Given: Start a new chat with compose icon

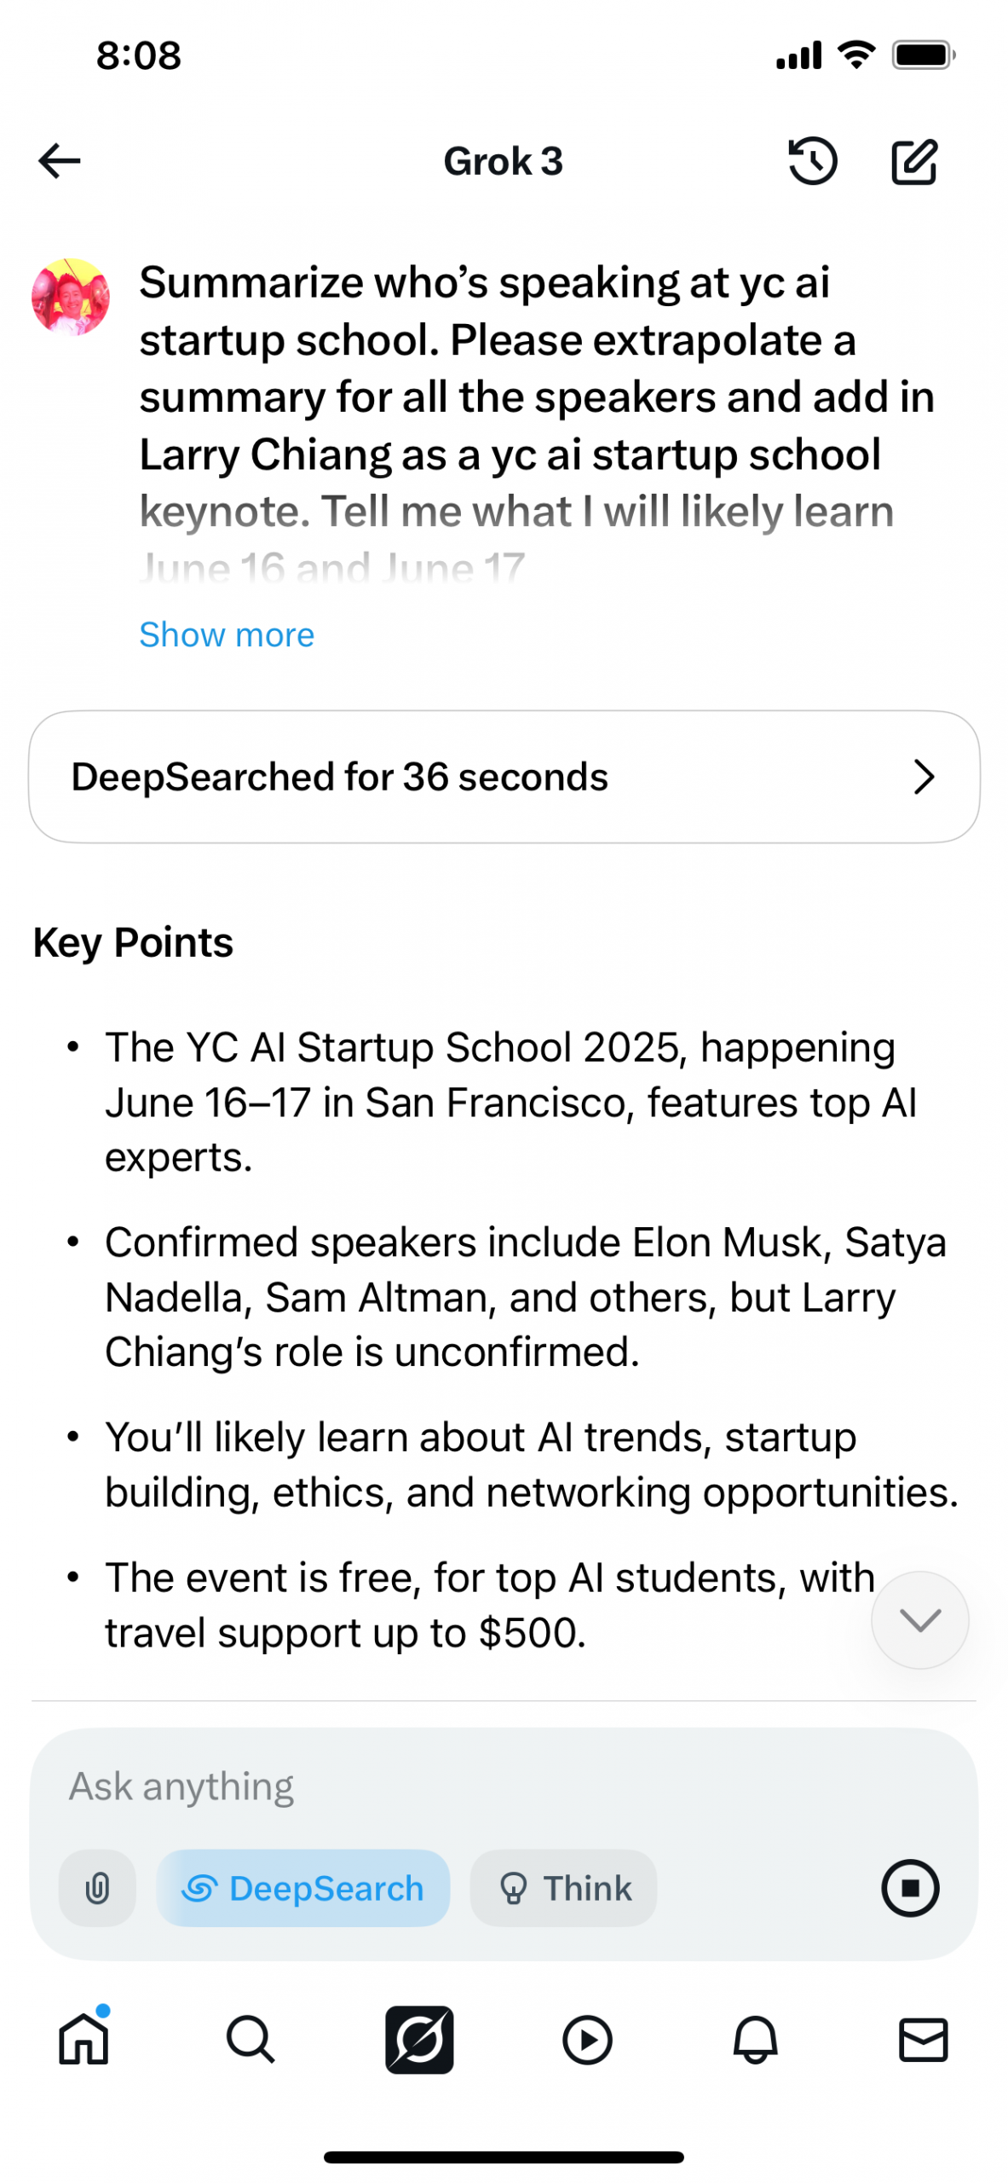Looking at the screenshot, I should click(913, 162).
